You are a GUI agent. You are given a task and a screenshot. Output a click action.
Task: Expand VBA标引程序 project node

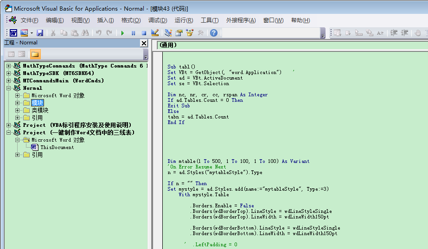pos(8,125)
